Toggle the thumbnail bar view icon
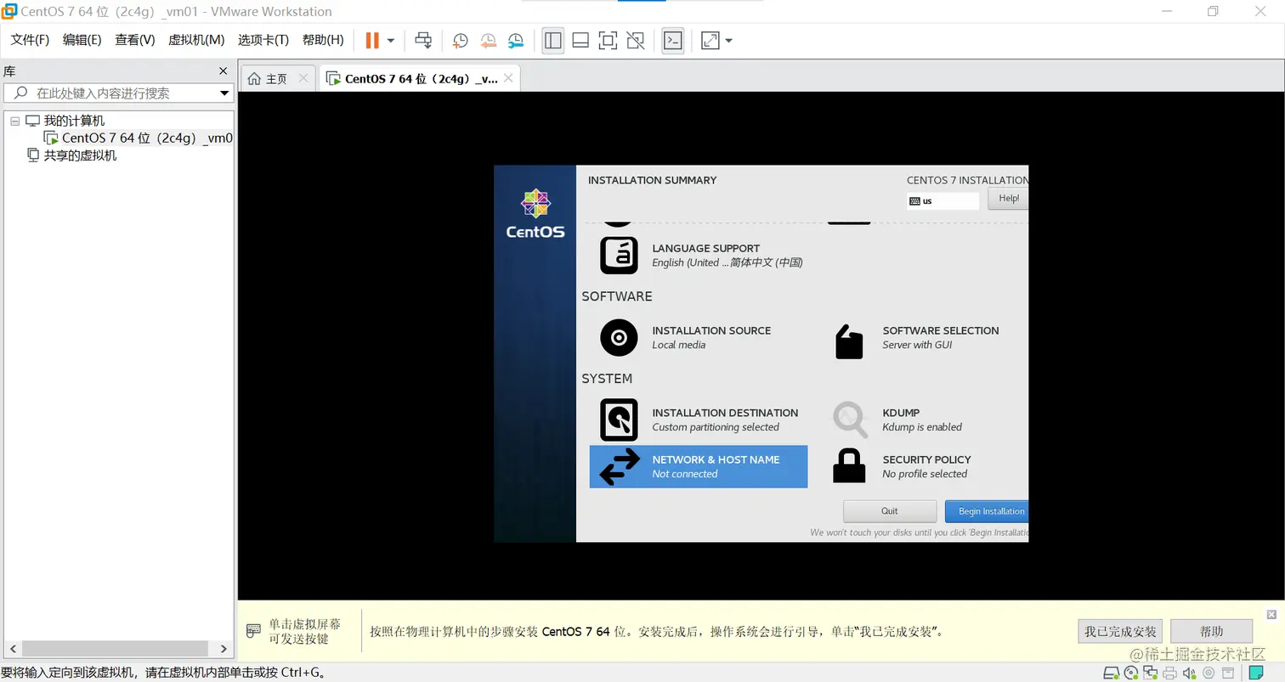This screenshot has width=1285, height=682. click(580, 40)
